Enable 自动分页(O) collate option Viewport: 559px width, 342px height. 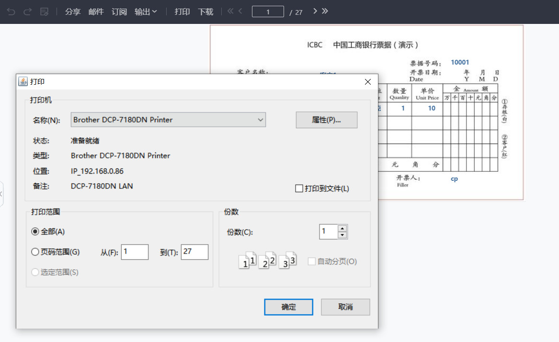click(311, 261)
